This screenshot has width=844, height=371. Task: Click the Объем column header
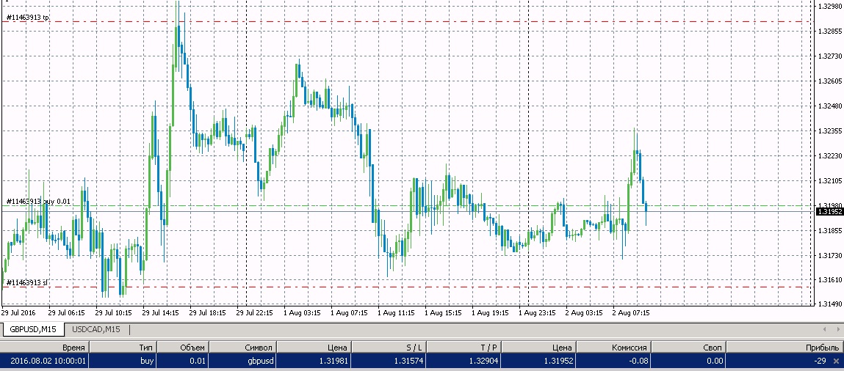point(183,348)
